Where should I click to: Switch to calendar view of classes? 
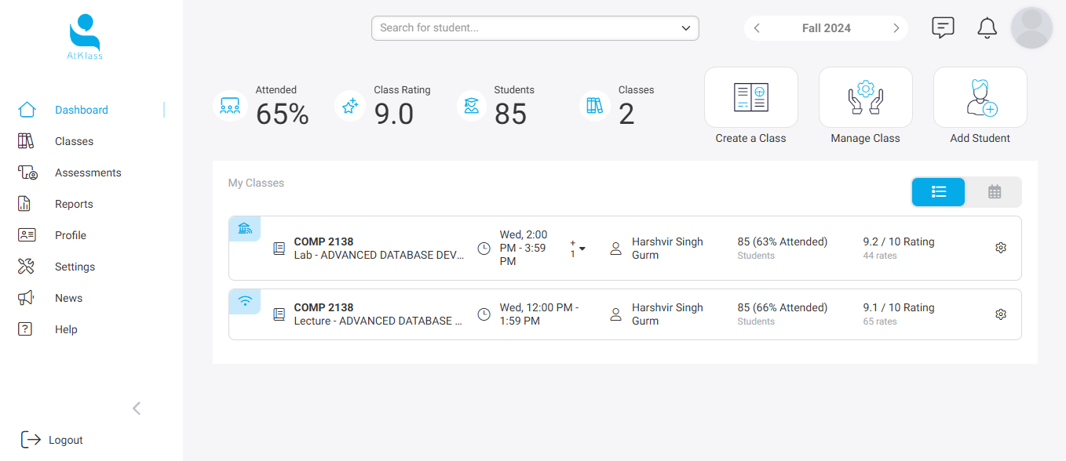(x=994, y=192)
